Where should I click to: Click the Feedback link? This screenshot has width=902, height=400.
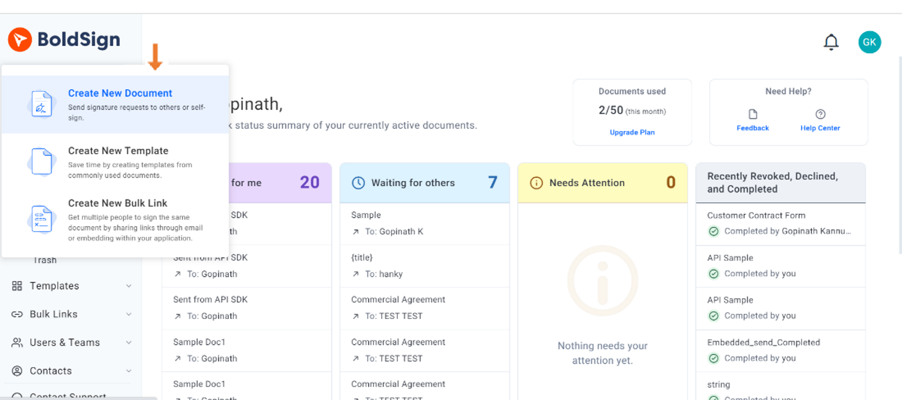pyautogui.click(x=753, y=128)
